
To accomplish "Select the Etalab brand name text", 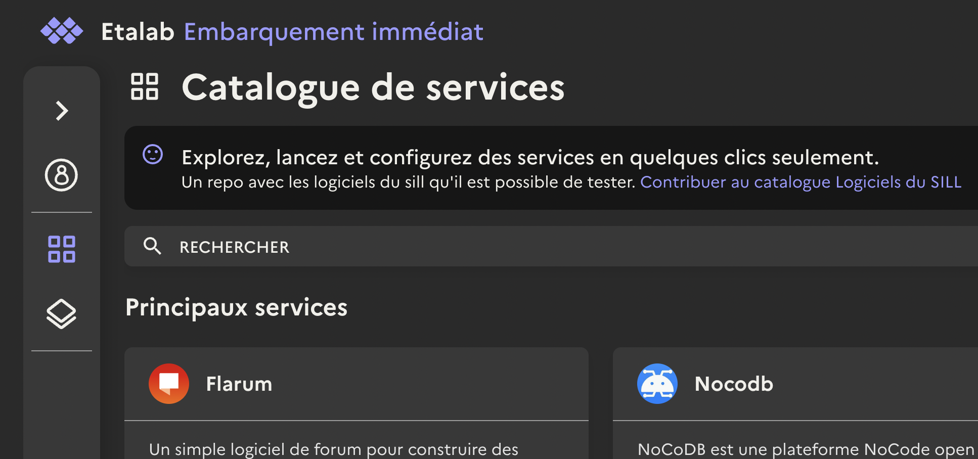I will [x=137, y=31].
